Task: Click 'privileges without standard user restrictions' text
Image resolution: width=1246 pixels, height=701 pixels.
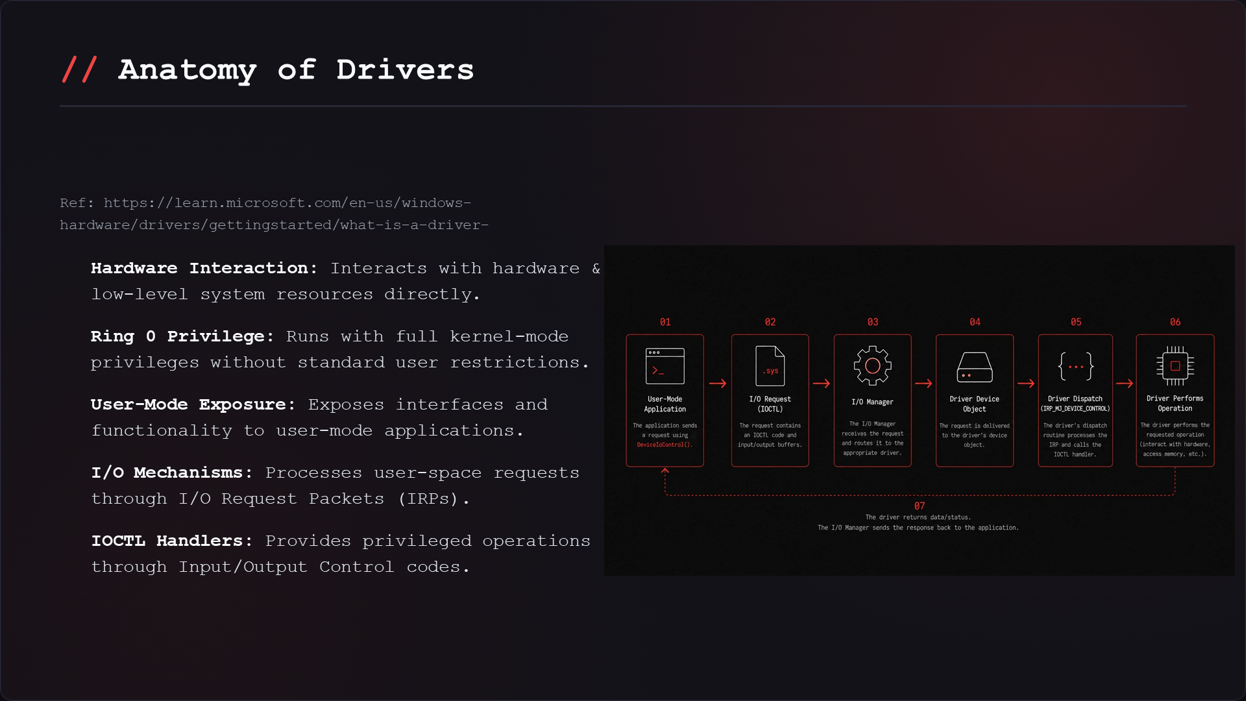Action: [x=340, y=362]
